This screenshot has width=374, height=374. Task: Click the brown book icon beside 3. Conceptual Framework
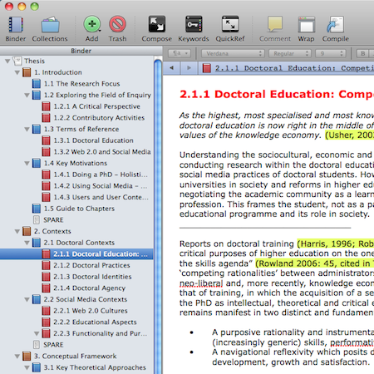pos(27,356)
